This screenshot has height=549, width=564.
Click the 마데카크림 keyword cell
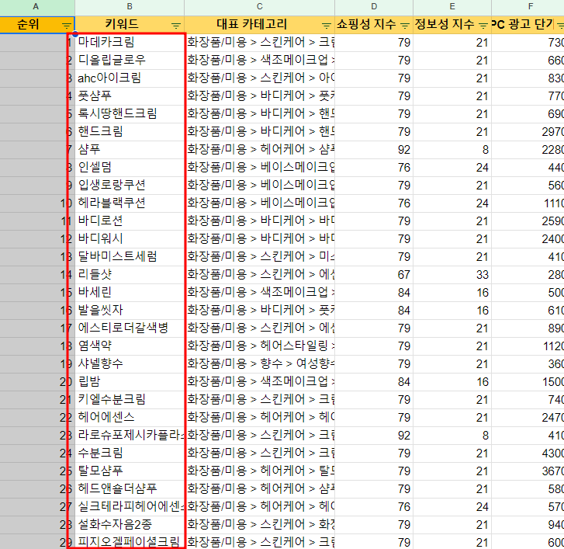[x=130, y=43]
